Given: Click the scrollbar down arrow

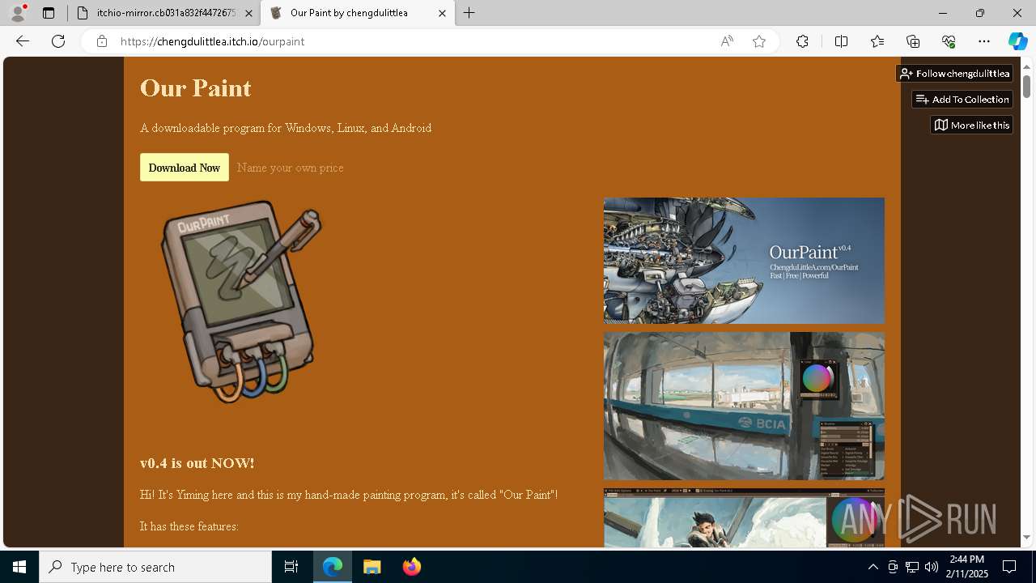Looking at the screenshot, I should (1027, 537).
